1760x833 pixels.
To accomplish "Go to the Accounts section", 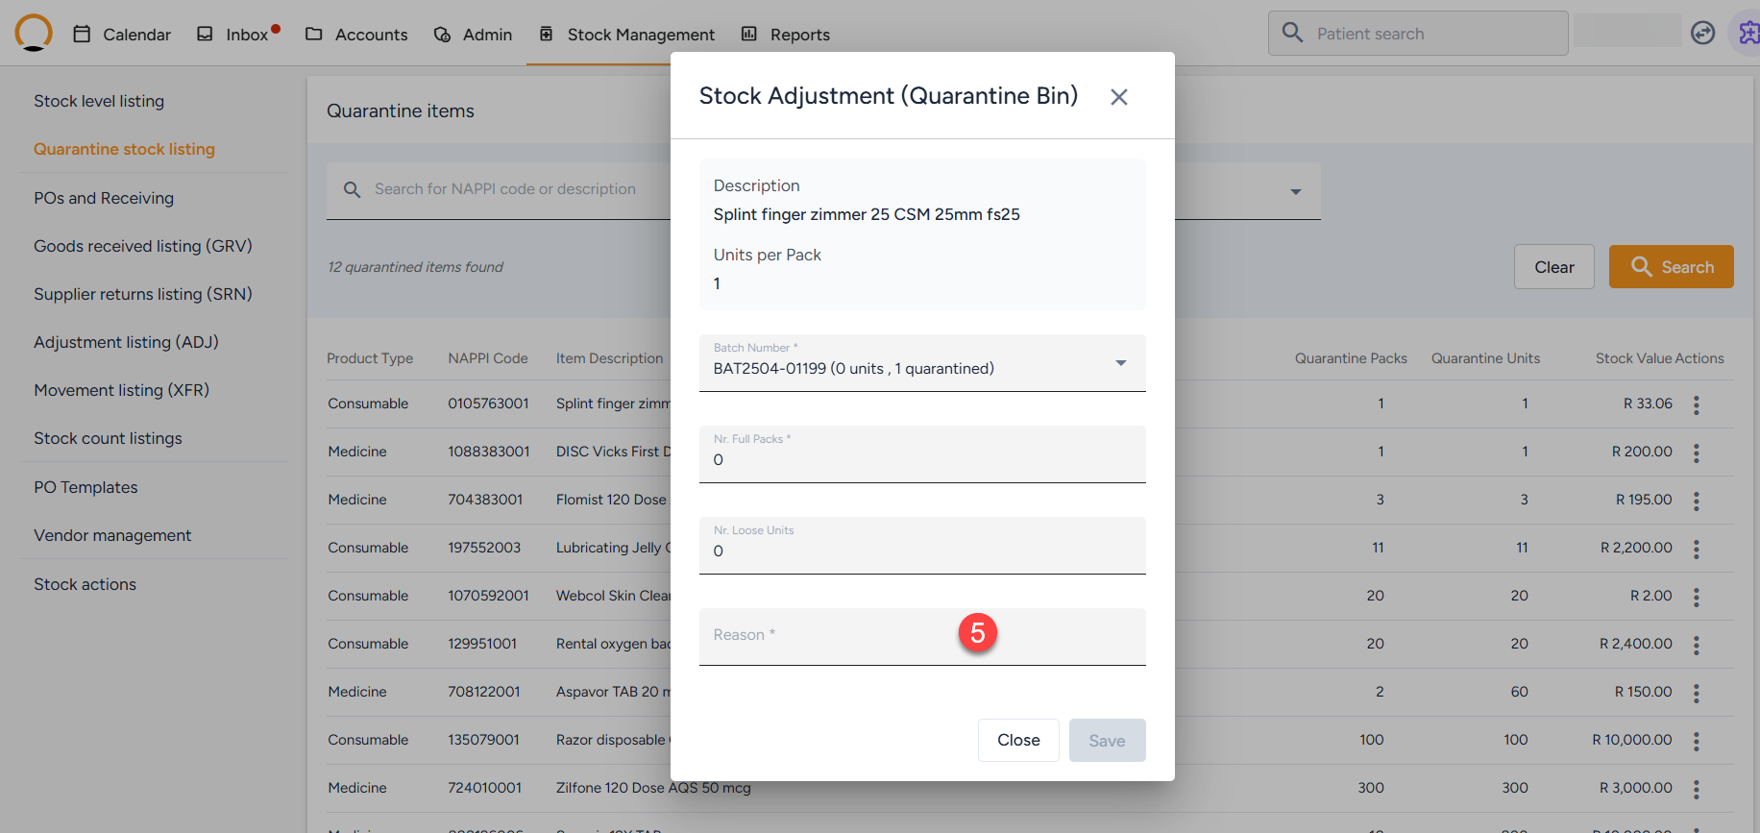I will [x=356, y=35].
